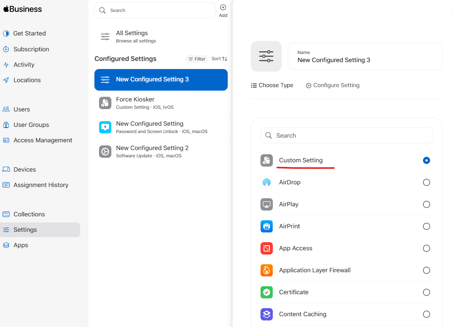The width and height of the screenshot is (452, 327).
Task: Click the Application Layer Firewall label
Action: pyautogui.click(x=315, y=270)
